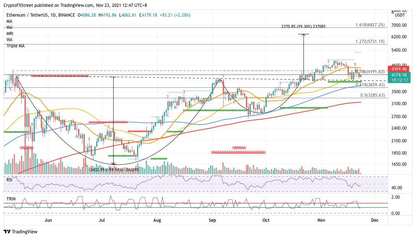Click the 1.272(5731.19) Fibonacci level label
The image size is (416, 238).
pyautogui.click(x=370, y=42)
